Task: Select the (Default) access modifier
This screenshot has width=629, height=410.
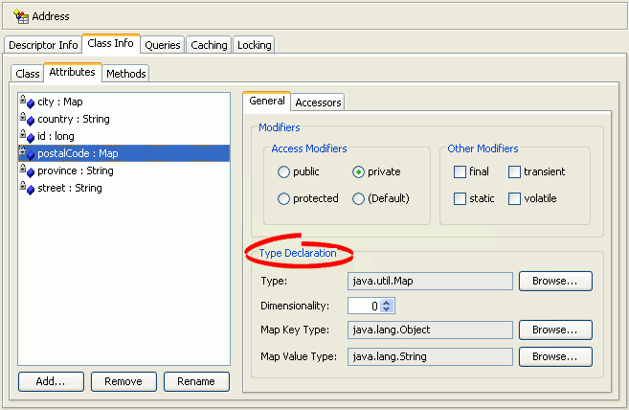Action: click(x=358, y=199)
